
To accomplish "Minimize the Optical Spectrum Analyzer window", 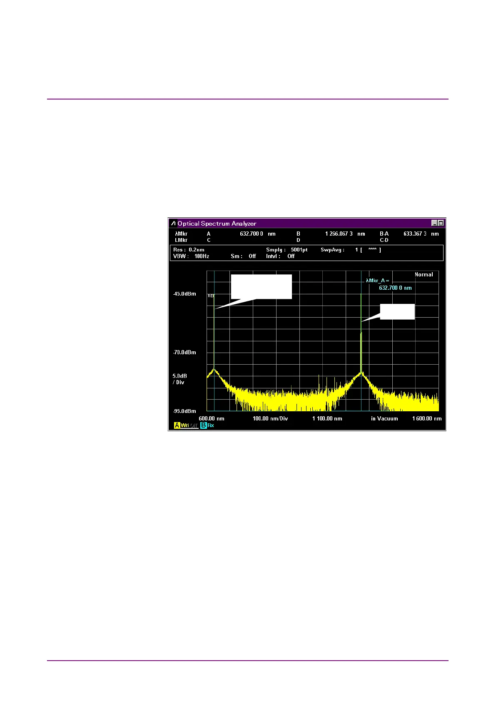I will (434, 223).
